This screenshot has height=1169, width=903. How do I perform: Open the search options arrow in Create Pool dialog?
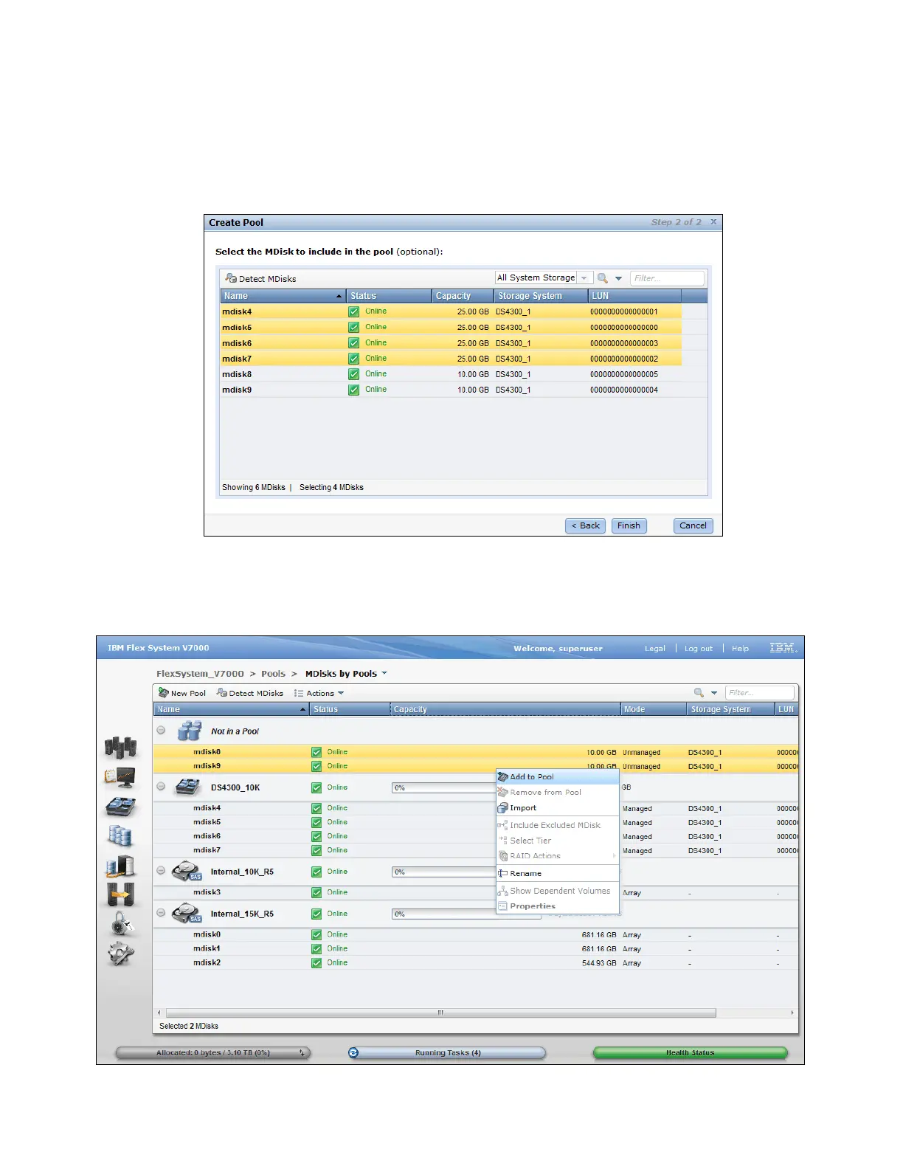click(x=618, y=278)
